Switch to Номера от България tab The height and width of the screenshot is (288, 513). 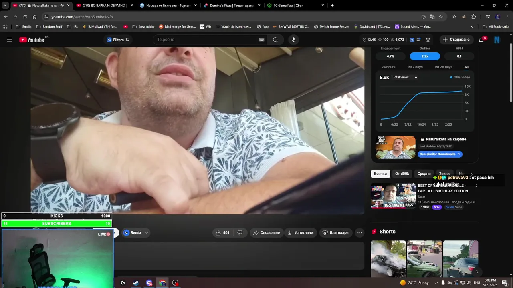[x=168, y=6]
